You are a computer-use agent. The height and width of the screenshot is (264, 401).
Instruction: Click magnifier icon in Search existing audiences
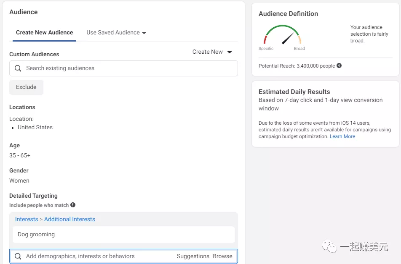pyautogui.click(x=18, y=68)
